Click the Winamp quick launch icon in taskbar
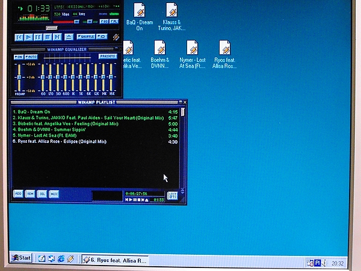361x271 pixels. 70,259
